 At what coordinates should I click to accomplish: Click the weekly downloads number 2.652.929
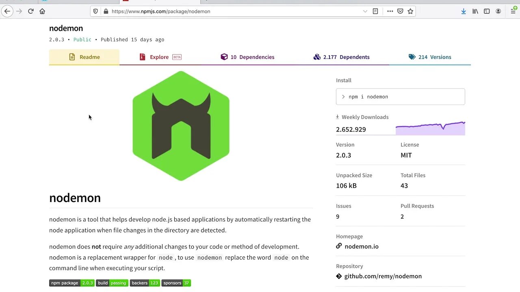tap(351, 129)
